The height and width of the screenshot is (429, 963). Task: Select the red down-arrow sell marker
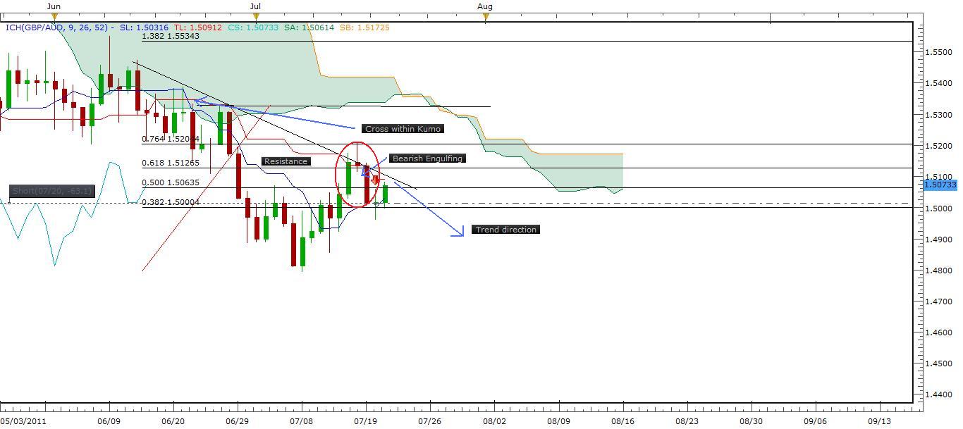376,180
